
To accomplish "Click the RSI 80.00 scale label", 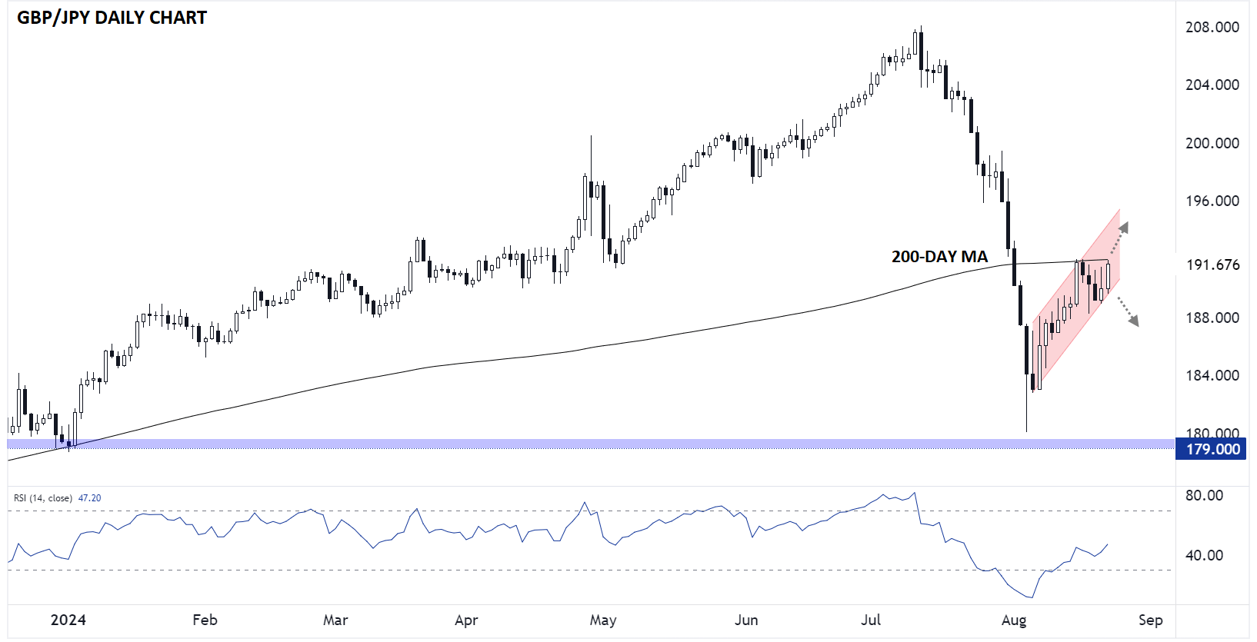I will 1205,495.
